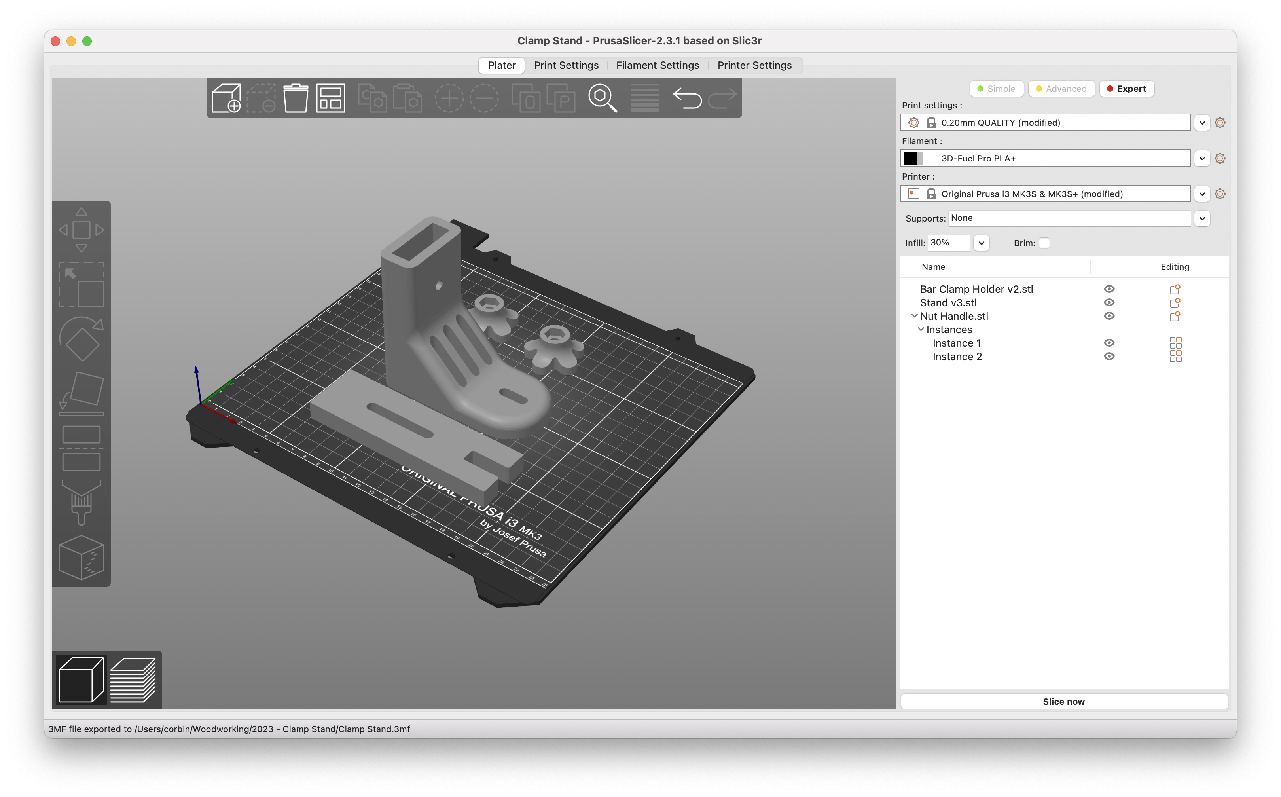Click the black filament color swatch
The image size is (1281, 797).
(x=910, y=158)
